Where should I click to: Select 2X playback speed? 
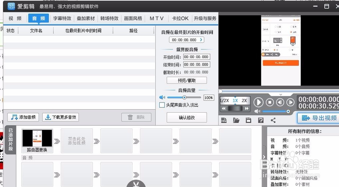244,100
